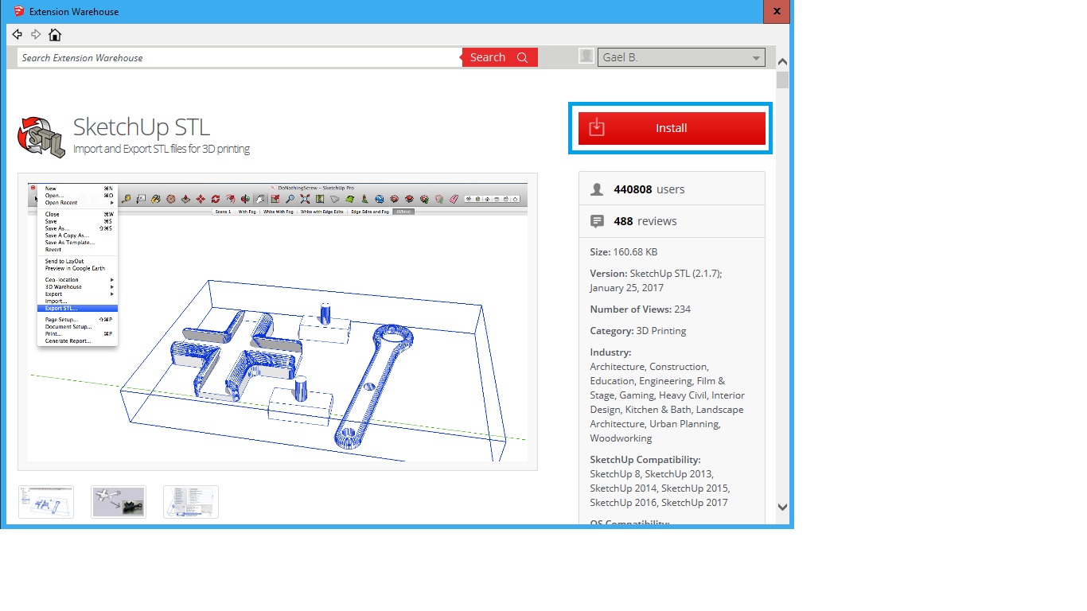Go back with the back arrow
Screen dimensions: 1087x611
pyautogui.click(x=18, y=34)
